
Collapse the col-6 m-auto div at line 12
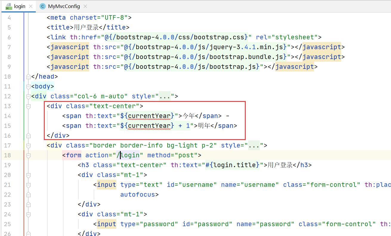click(x=28, y=96)
